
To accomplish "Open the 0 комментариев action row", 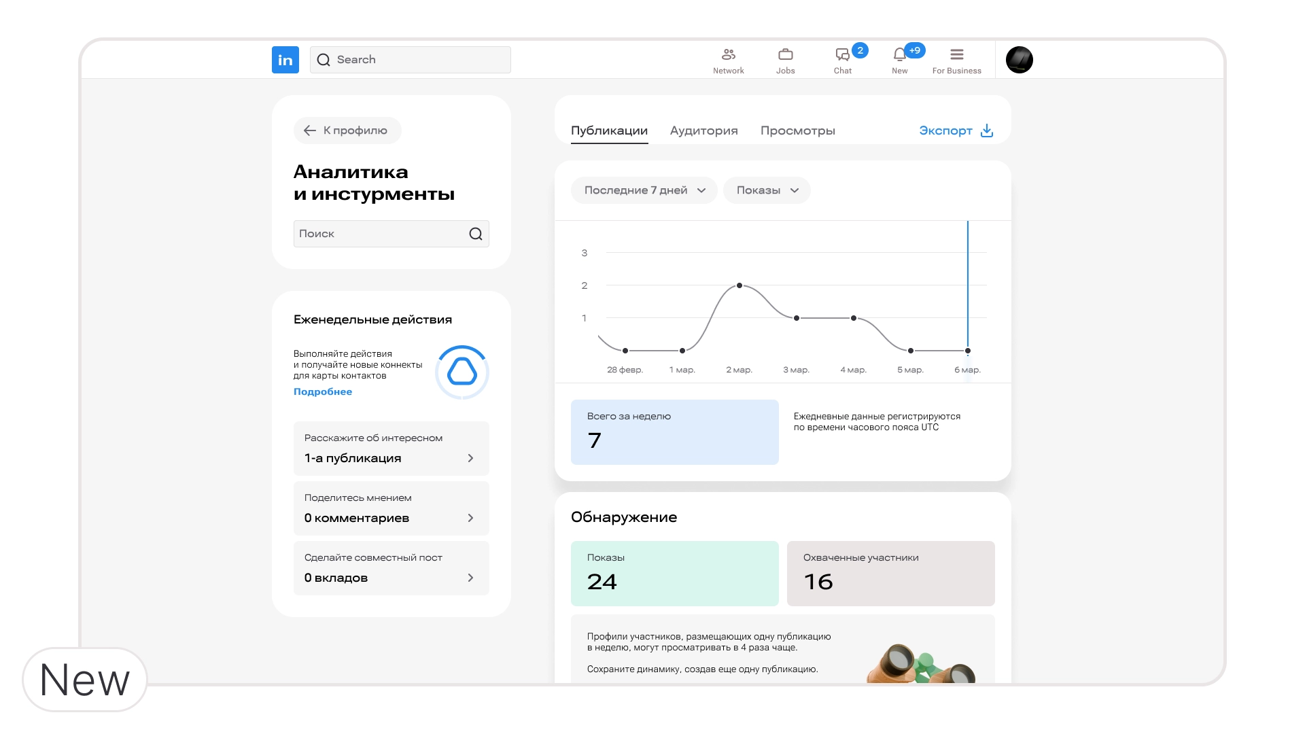I will (x=391, y=508).
